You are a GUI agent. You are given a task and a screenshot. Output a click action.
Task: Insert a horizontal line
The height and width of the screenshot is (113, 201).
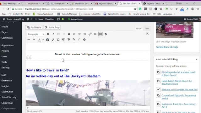pyautogui.click(x=34, y=40)
